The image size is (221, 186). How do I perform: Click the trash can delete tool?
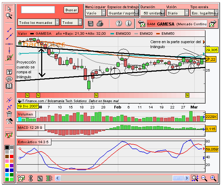[x=9, y=114]
